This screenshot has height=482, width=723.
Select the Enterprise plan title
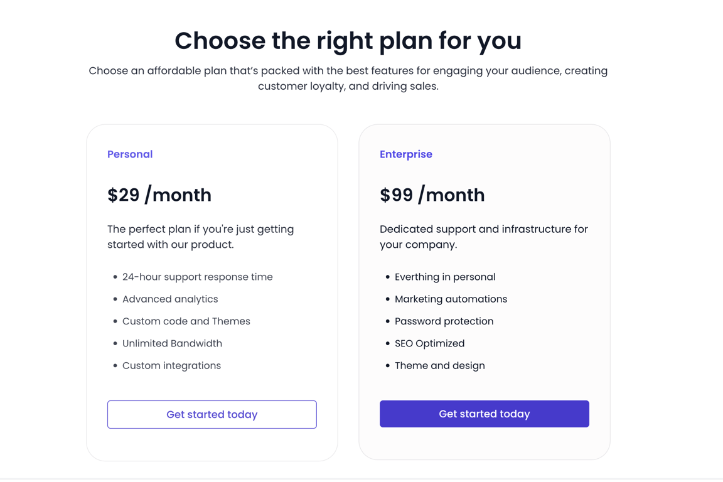click(x=406, y=154)
